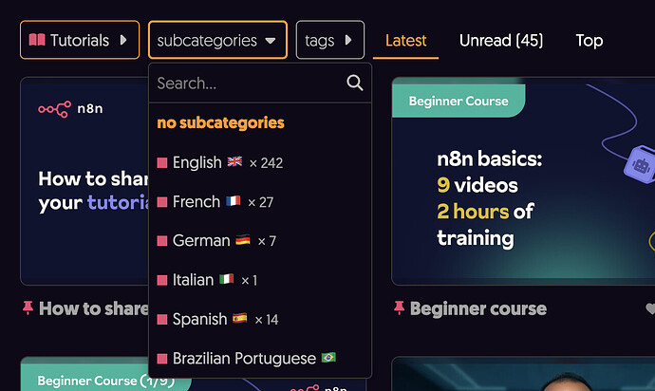This screenshot has width=655, height=391.
Task: Select the German subcategory entry
Action: 260,241
